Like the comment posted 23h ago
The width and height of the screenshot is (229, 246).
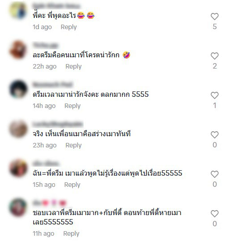click(214, 135)
